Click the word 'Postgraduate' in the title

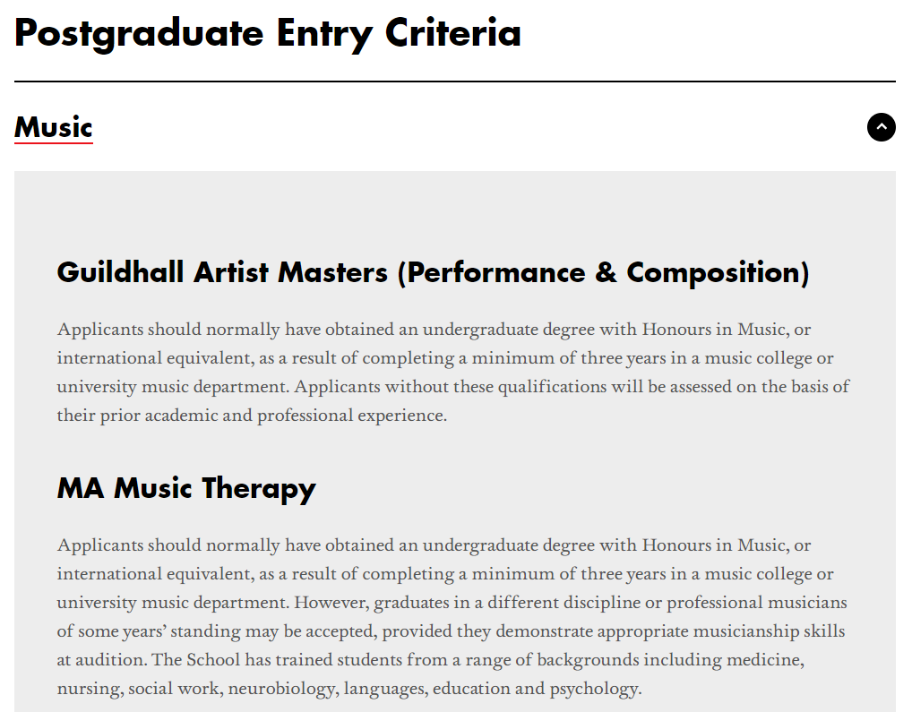coord(139,34)
